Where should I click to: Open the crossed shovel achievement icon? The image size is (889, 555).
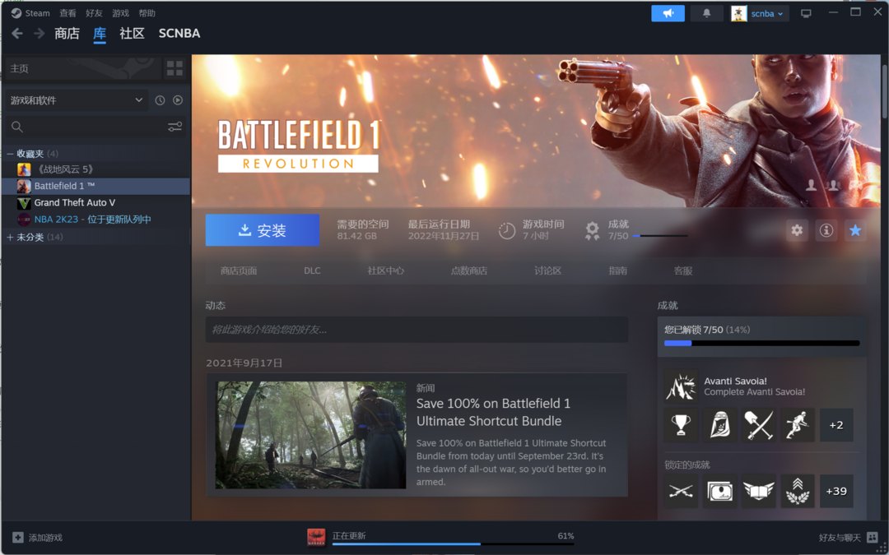(x=759, y=425)
